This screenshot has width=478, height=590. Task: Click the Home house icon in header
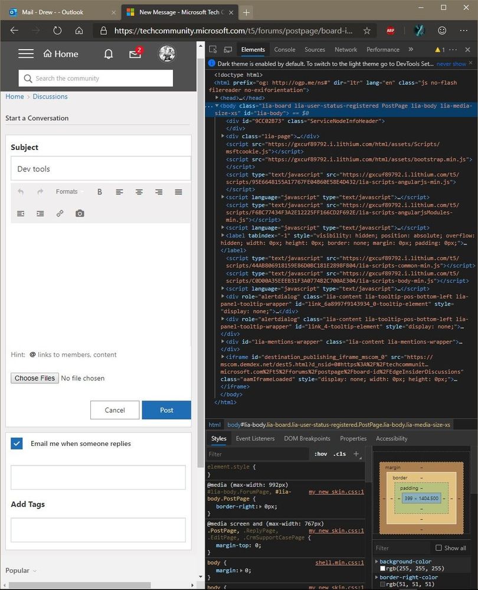(47, 53)
